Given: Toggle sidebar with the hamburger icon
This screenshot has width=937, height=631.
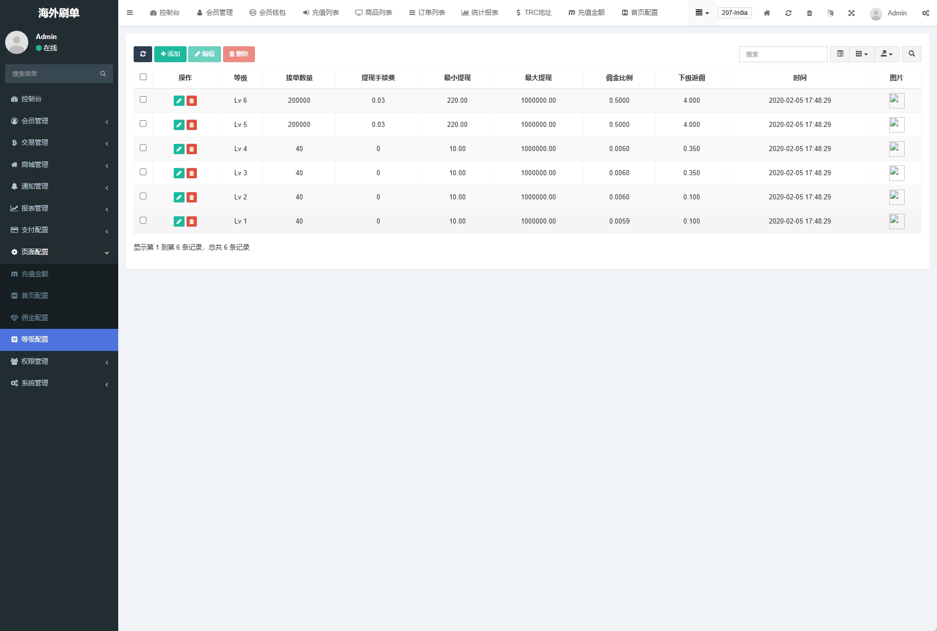Looking at the screenshot, I should tap(130, 13).
